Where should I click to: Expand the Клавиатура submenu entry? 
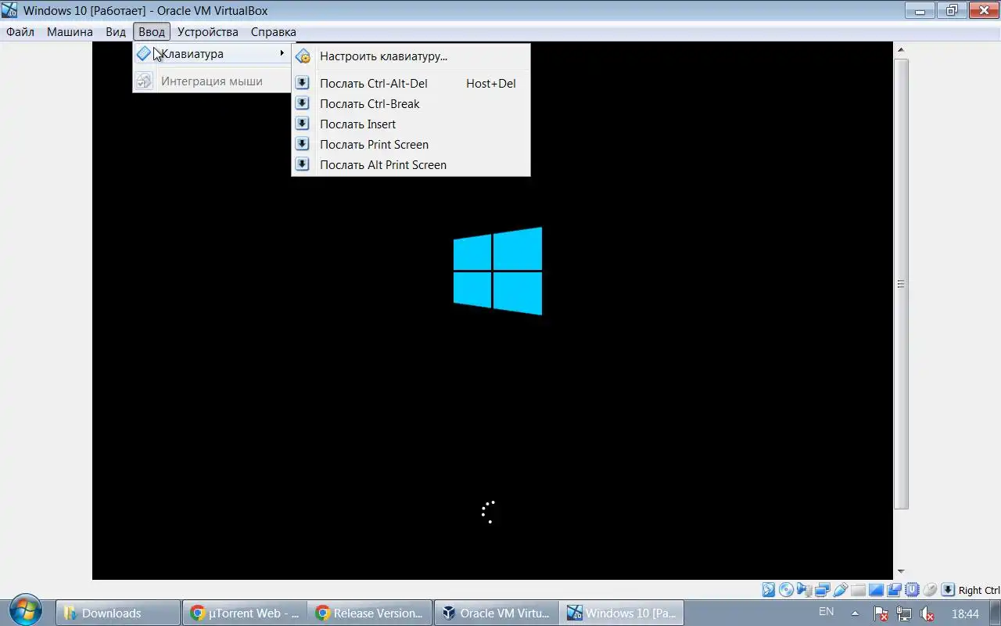(x=211, y=54)
